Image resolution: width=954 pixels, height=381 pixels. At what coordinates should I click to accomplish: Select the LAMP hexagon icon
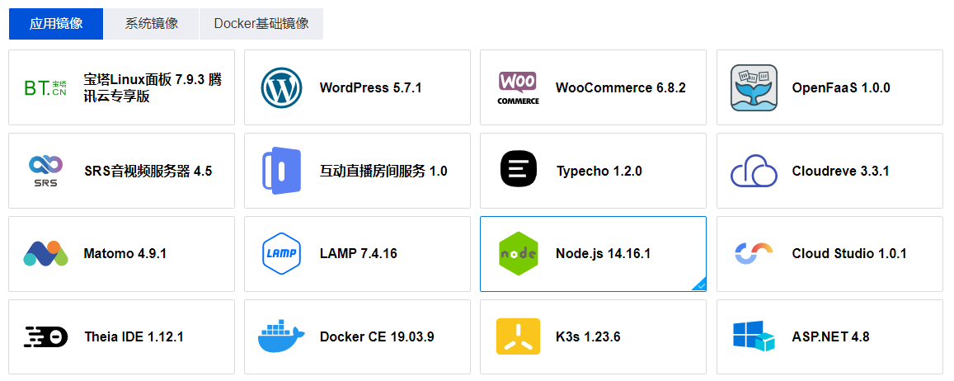tap(282, 253)
